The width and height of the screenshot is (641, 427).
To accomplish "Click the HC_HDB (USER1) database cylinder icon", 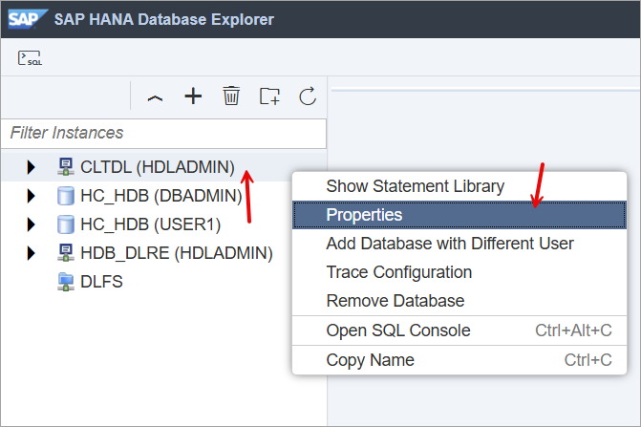I will pyautogui.click(x=65, y=224).
